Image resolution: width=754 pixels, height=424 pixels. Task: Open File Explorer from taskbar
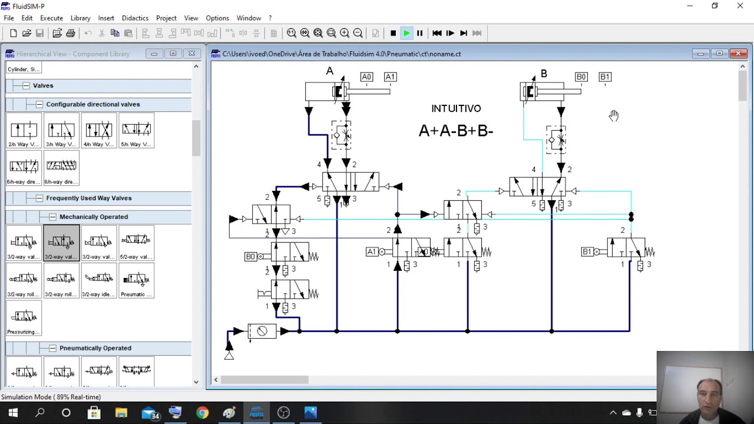(x=121, y=413)
